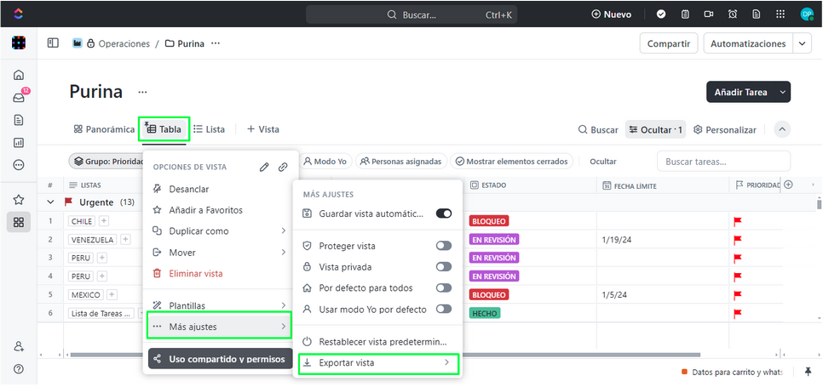Image resolution: width=823 pixels, height=387 pixels.
Task: Click the Buscar tareas input field
Action: (x=722, y=161)
